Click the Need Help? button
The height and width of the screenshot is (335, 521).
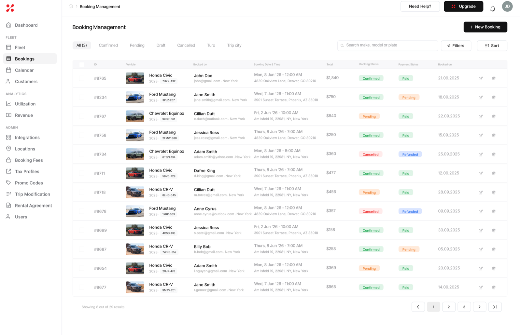coord(420,7)
